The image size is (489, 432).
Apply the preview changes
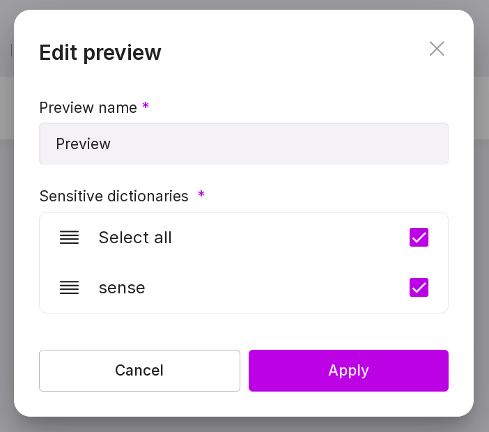click(348, 371)
